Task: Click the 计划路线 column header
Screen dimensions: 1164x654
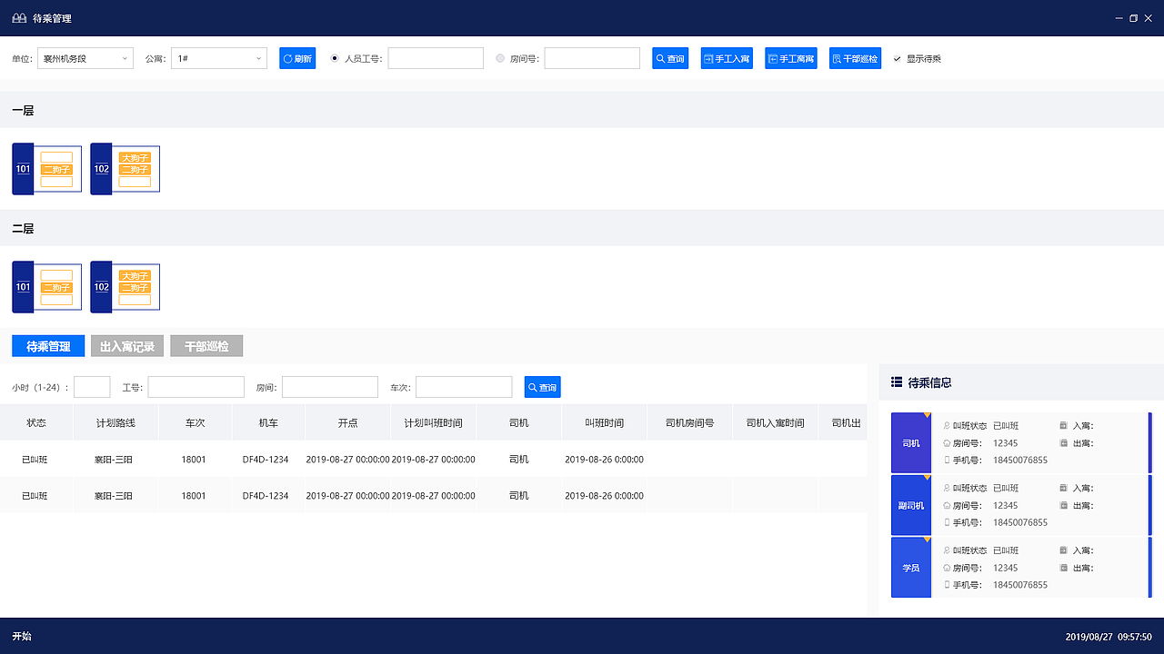Action: point(115,422)
